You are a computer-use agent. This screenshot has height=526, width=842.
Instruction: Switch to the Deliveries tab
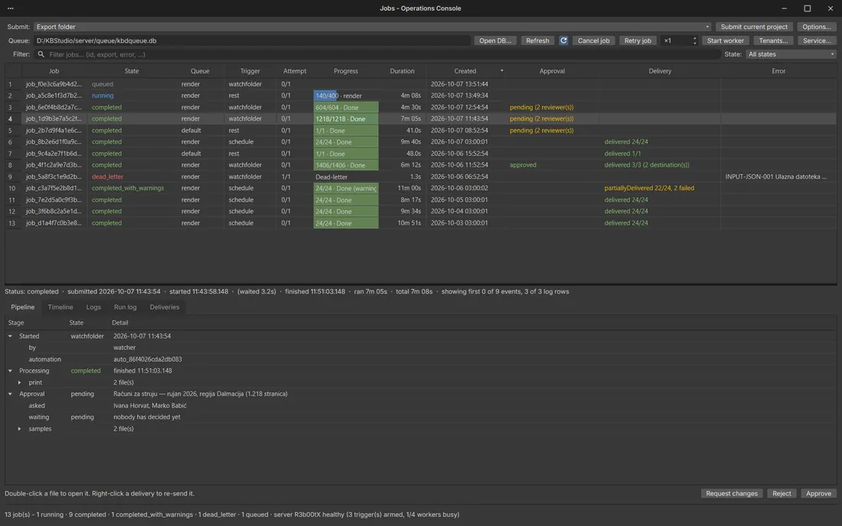(x=165, y=307)
